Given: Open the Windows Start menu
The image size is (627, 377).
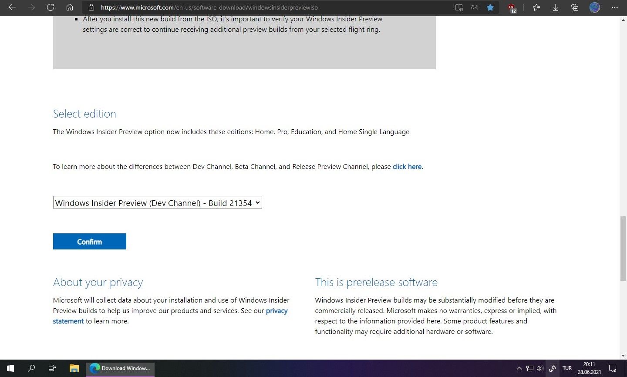Looking at the screenshot, I should tap(10, 368).
